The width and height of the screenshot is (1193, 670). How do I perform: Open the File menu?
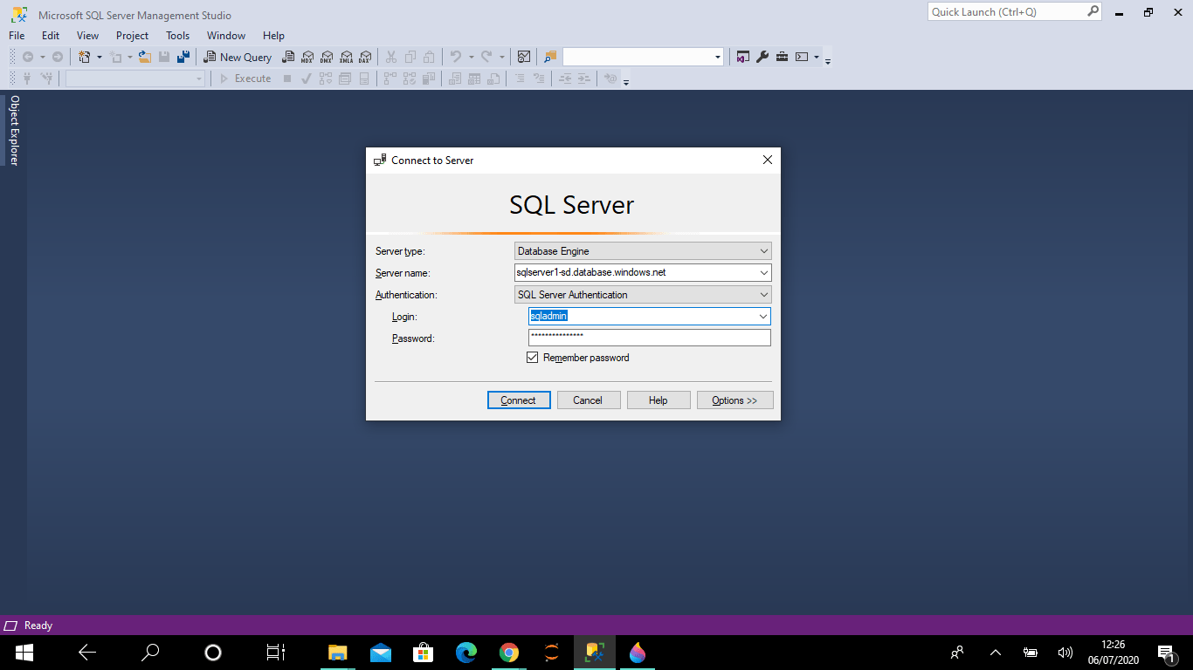[x=17, y=36]
